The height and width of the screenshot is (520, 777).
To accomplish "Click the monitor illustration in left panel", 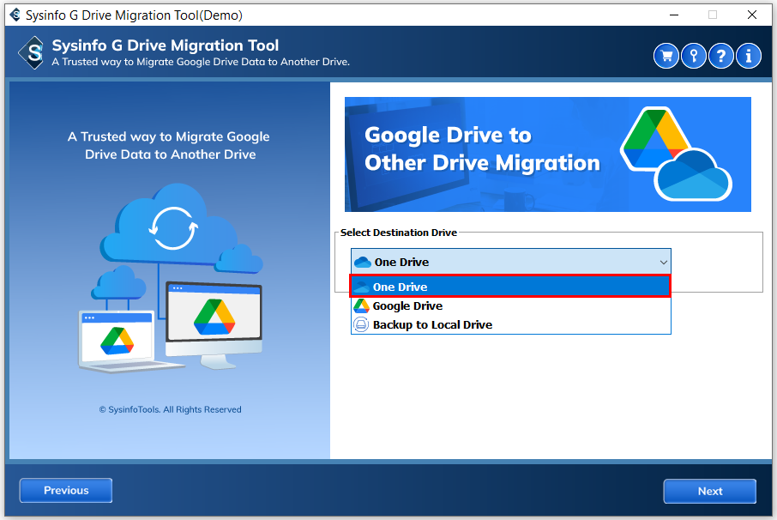I will click(213, 319).
